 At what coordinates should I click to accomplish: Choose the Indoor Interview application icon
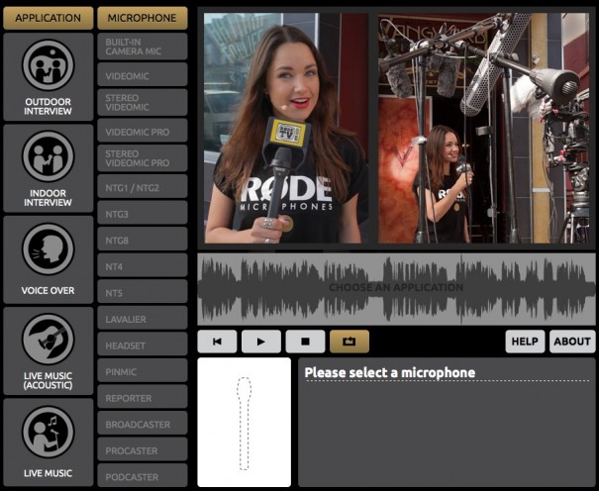tap(49, 168)
